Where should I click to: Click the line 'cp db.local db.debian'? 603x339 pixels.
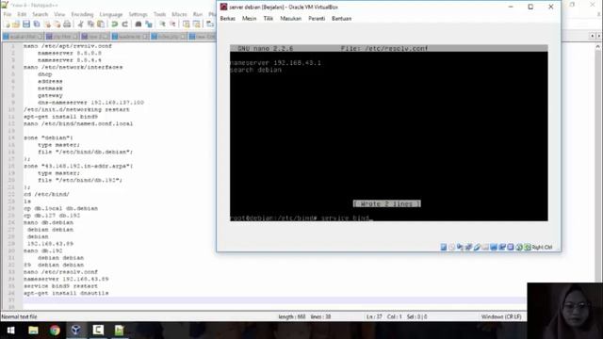pos(60,208)
